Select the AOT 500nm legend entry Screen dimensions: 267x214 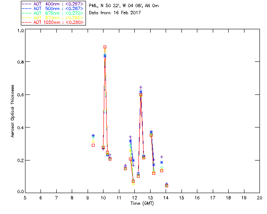click(53, 8)
